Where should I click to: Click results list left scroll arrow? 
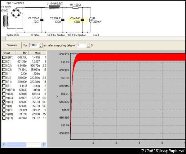click(x=3, y=144)
